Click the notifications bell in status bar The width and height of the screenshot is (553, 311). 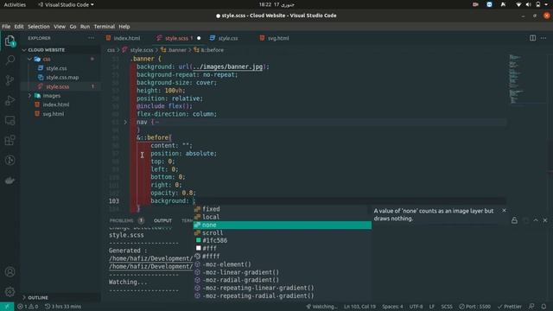point(543,307)
